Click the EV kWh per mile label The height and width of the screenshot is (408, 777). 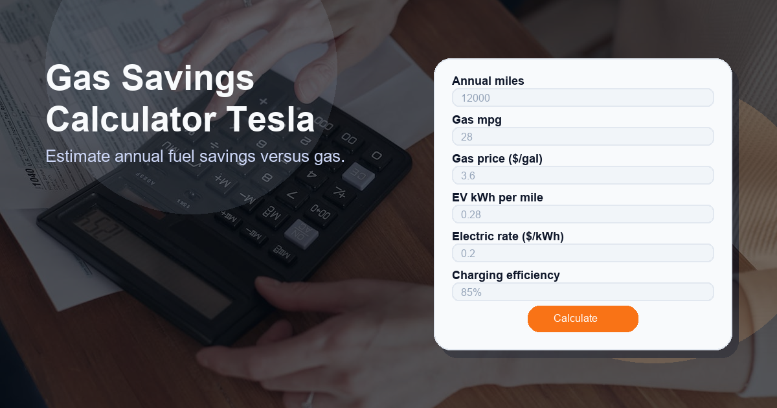[x=497, y=198]
